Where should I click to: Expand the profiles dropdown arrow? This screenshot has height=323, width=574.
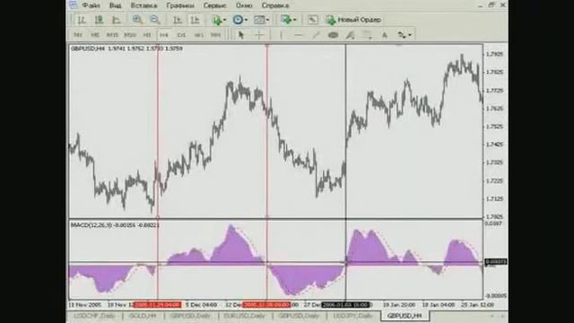pos(295,20)
